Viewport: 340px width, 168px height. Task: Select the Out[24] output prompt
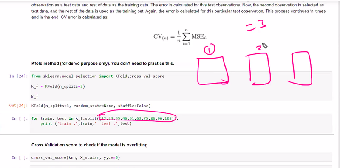19,106
